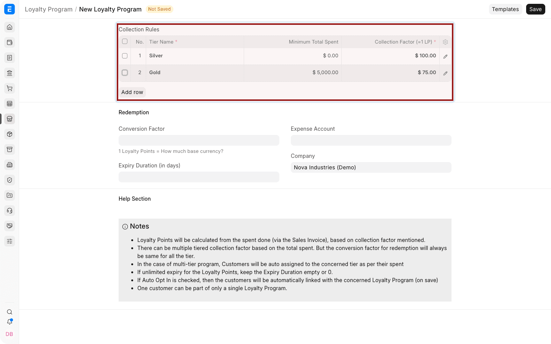The image size is (551, 344).
Task: Click the $ 100.00 collection factor cell
Action: (x=390, y=56)
